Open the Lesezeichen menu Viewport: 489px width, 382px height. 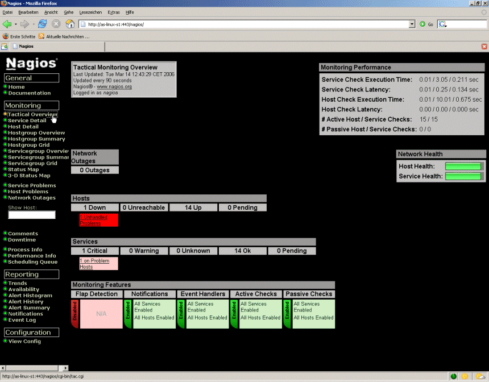coord(90,13)
